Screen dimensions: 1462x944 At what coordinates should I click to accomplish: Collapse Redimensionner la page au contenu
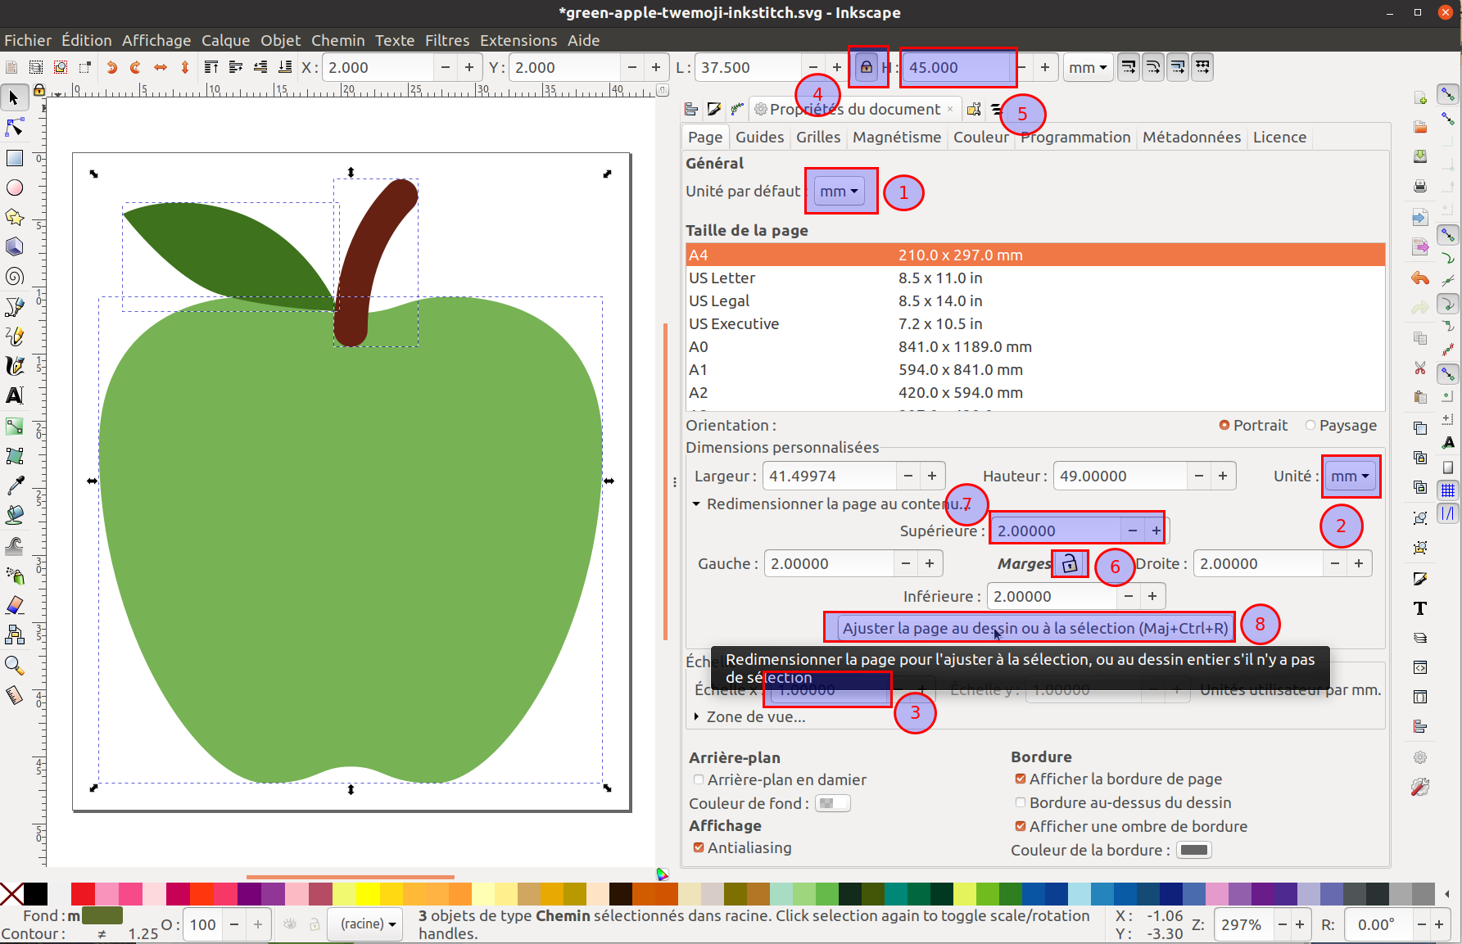point(696,504)
